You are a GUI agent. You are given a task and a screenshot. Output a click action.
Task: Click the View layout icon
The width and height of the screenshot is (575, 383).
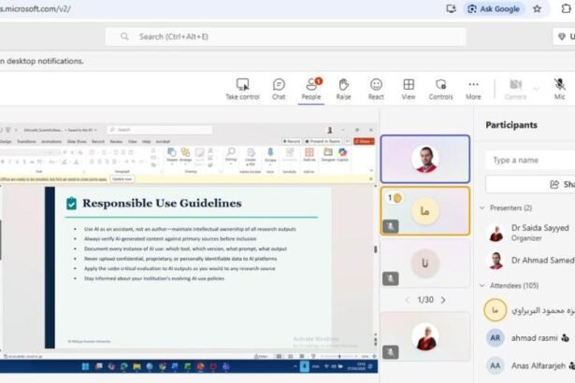click(x=409, y=88)
